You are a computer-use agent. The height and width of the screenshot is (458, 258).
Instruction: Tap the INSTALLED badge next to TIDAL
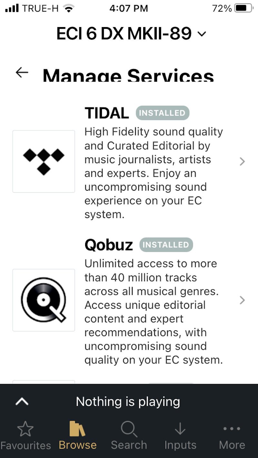click(163, 113)
